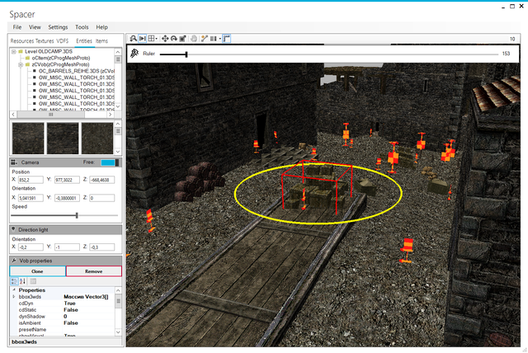Screen dimensions: 528x353
Task: Toggle the Ruler tool in toolbar
Action: point(227,39)
